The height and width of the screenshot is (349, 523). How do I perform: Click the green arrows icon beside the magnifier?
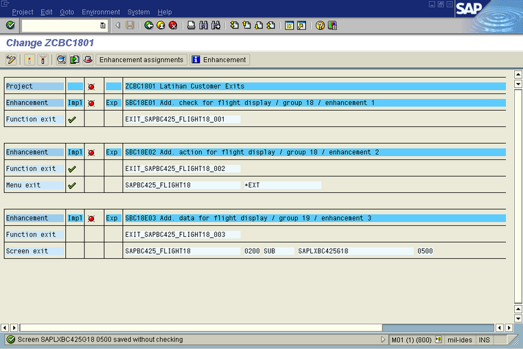point(74,60)
